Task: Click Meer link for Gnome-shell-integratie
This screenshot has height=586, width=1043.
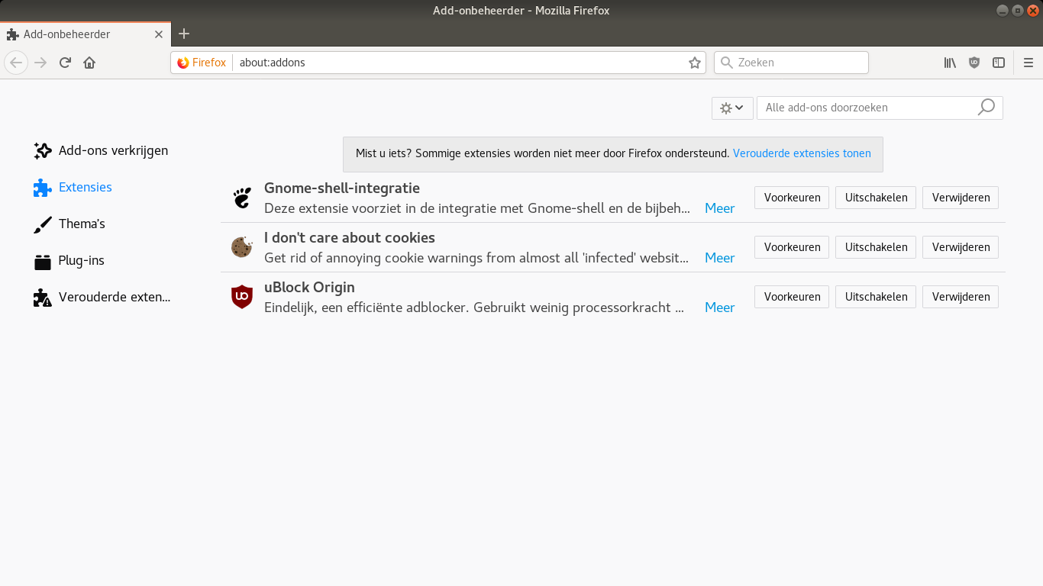Action: coord(719,208)
